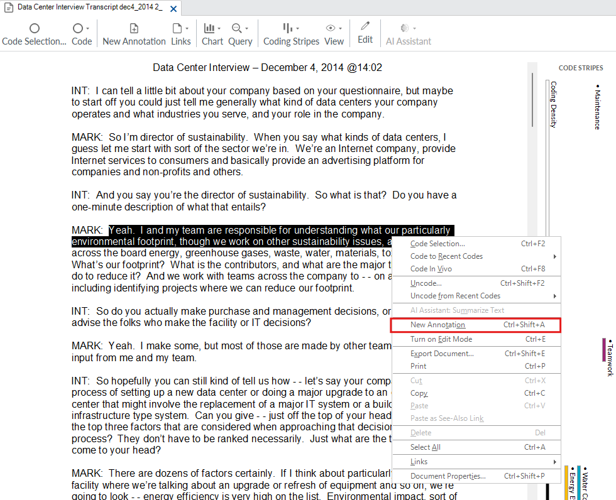Click the Chart bar-graph icon

209,28
